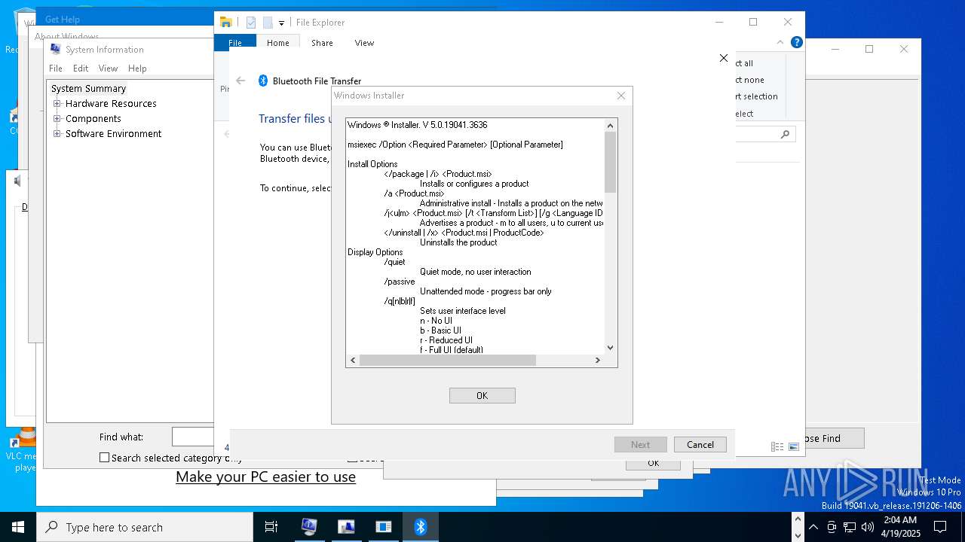Collapse the File Explorer ribbon chevron
The image size is (965, 542).
click(780, 43)
